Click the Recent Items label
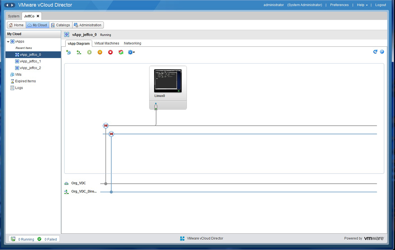 (x=24, y=48)
